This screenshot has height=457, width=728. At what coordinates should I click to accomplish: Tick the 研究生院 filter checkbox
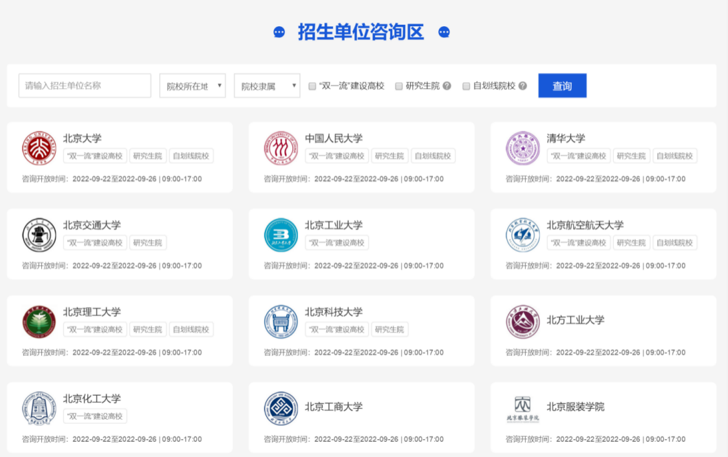(399, 86)
